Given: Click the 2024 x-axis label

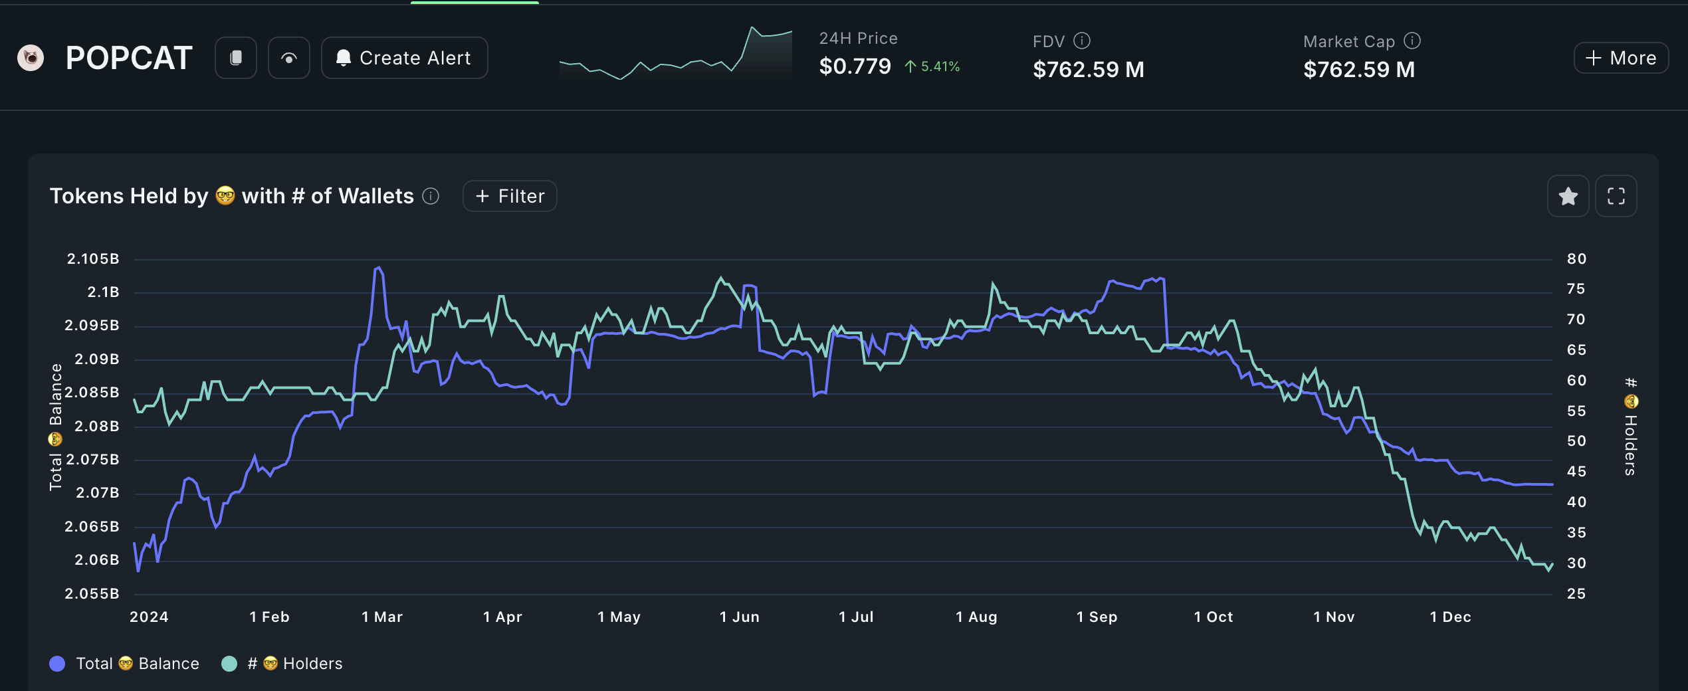Looking at the screenshot, I should tap(149, 617).
